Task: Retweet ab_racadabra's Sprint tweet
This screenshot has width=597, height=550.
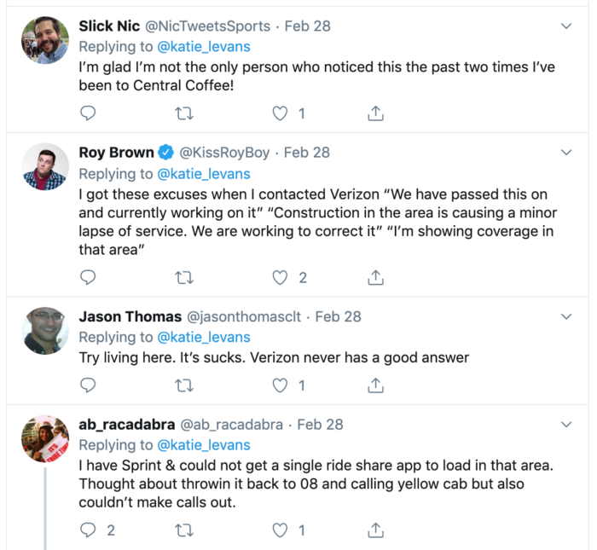Action: [x=183, y=530]
